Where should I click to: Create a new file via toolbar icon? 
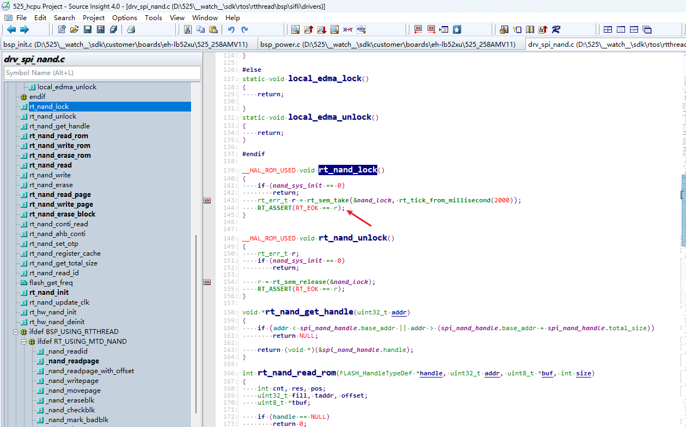coord(62,29)
